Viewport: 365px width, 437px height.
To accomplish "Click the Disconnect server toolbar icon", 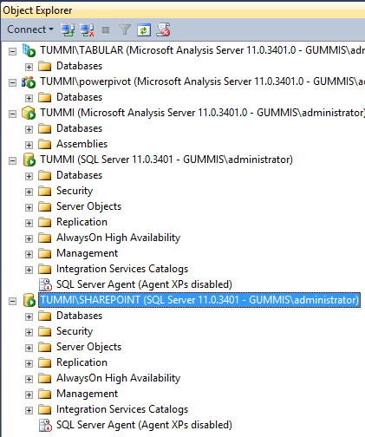I will (87, 29).
